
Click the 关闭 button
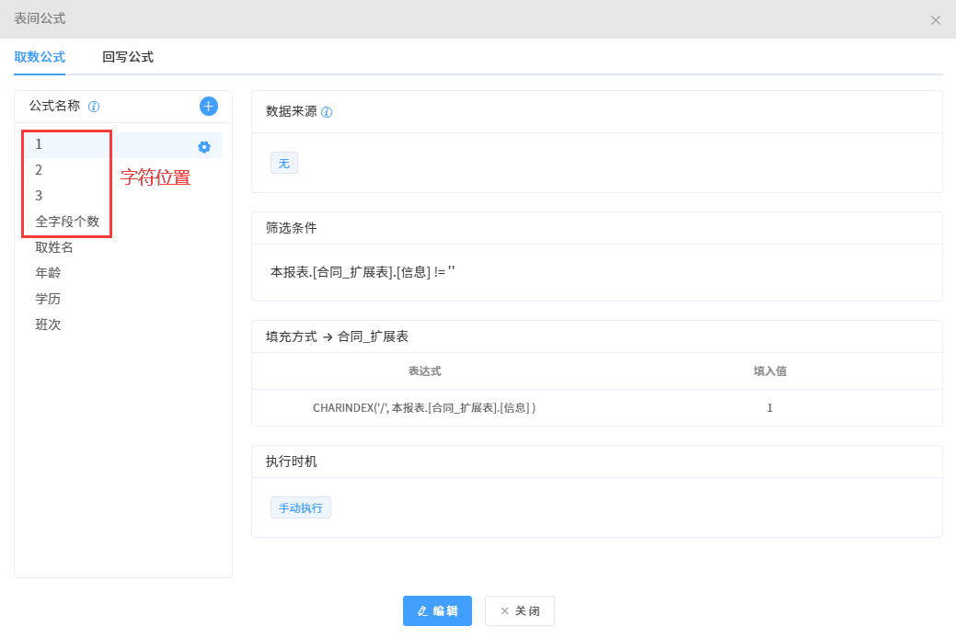(x=520, y=610)
